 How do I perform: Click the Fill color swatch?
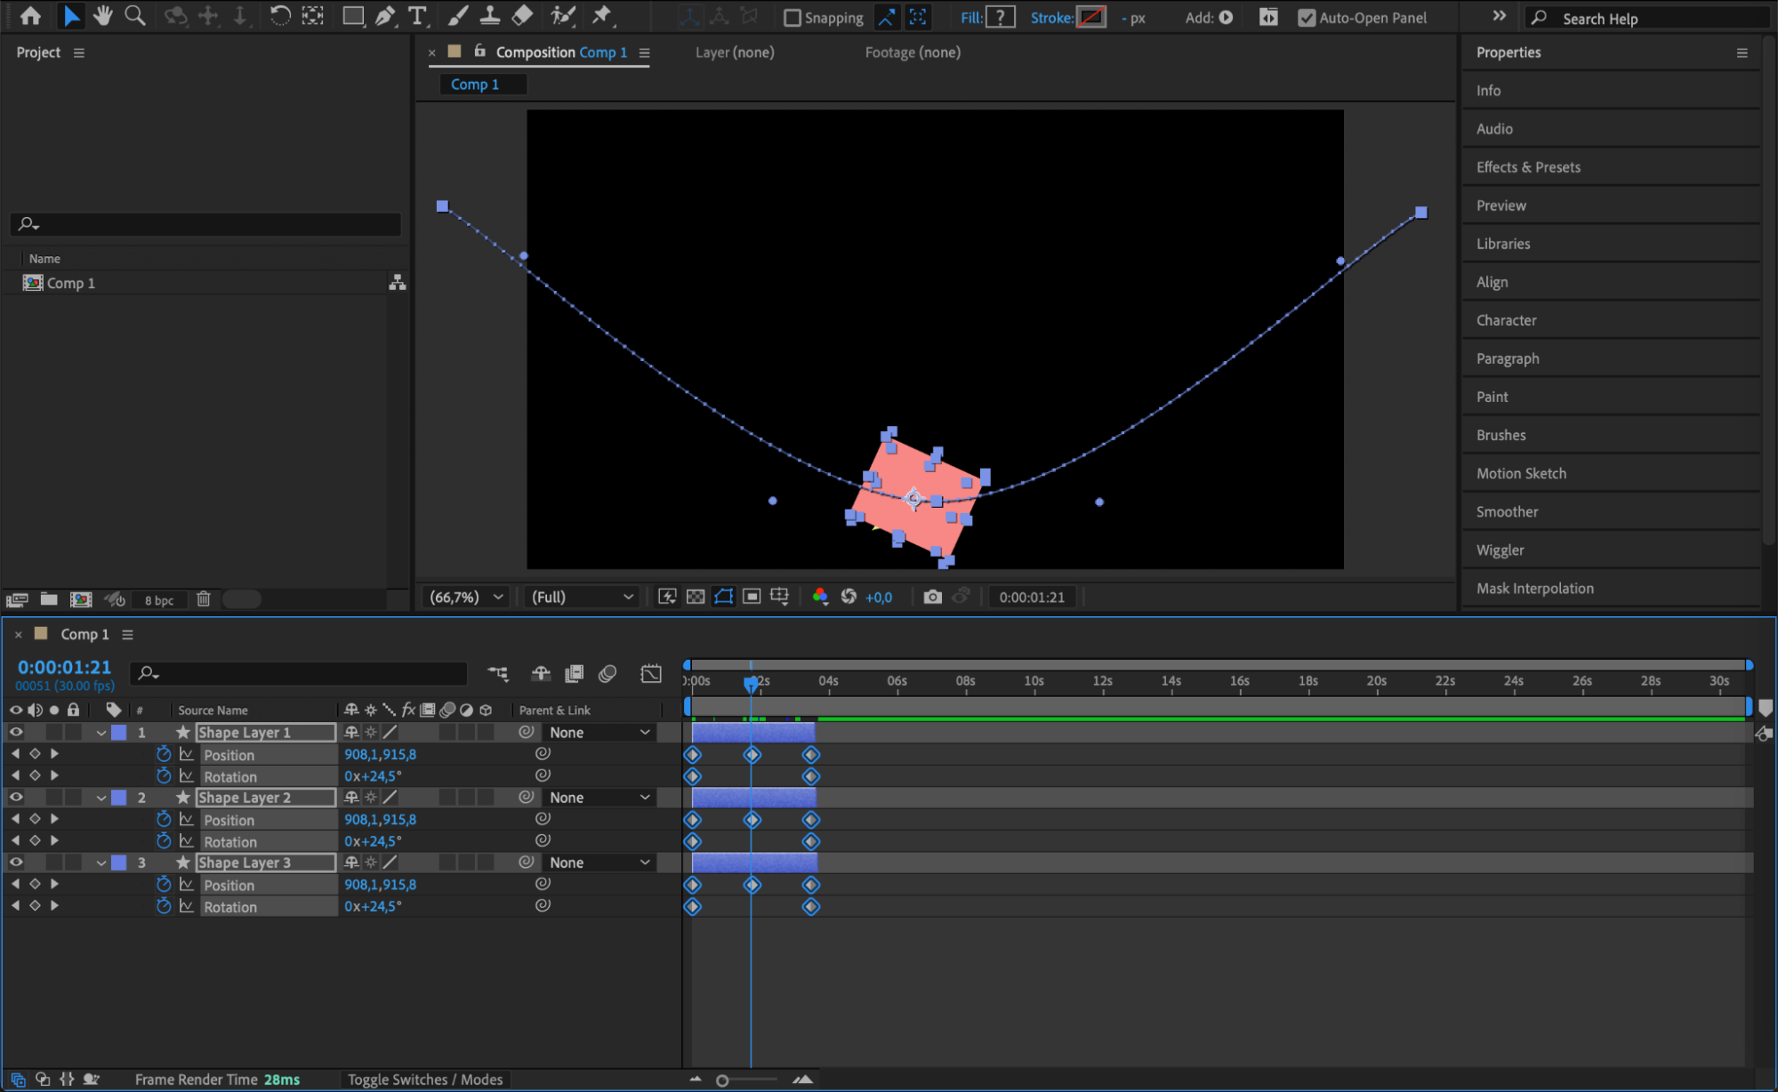coord(1001,18)
